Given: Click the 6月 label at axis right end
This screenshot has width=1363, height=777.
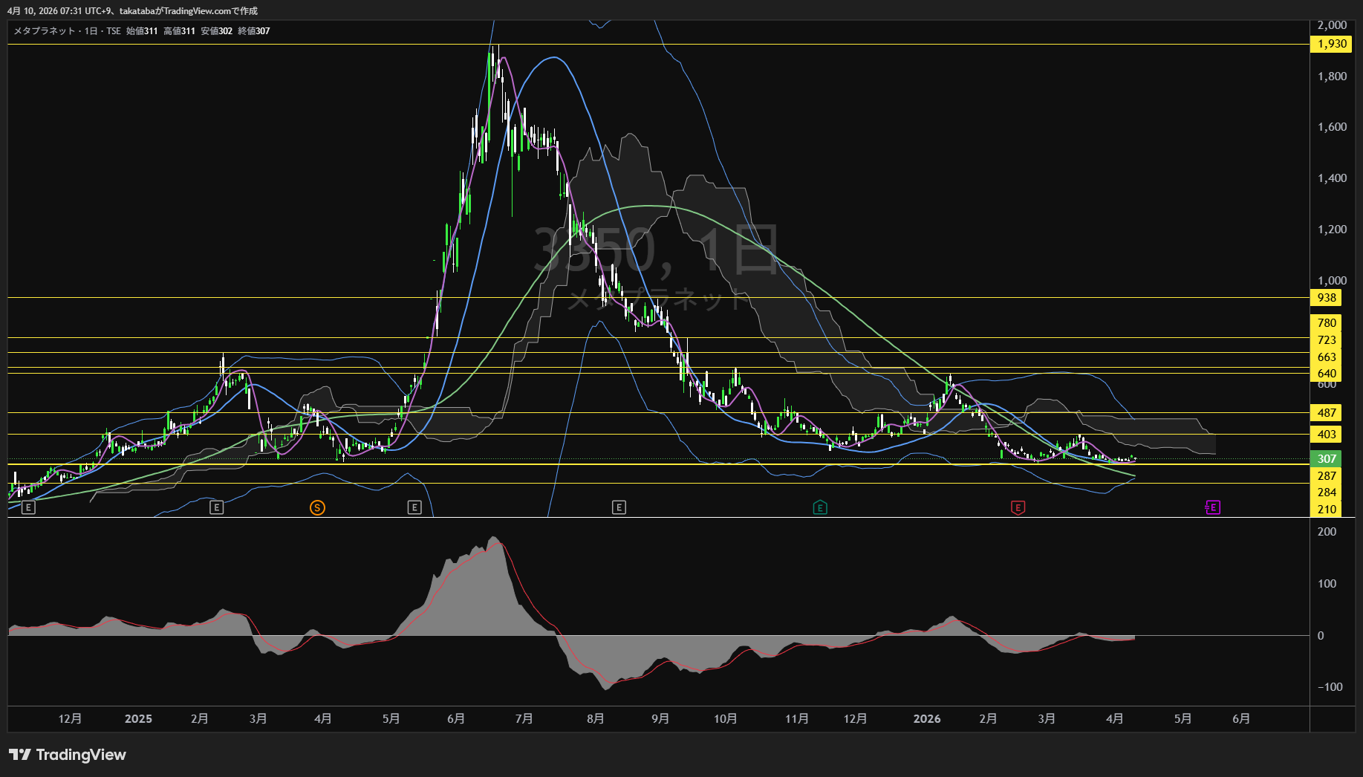Looking at the screenshot, I should tap(1240, 719).
